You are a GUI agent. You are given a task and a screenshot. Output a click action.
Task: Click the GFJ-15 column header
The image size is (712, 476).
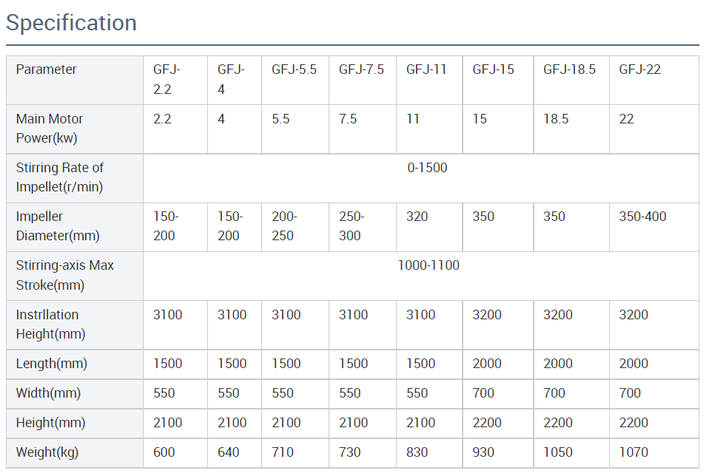[493, 69]
